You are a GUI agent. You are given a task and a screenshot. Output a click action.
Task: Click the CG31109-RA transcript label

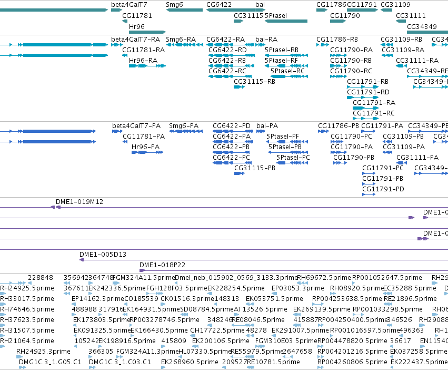[403, 50]
